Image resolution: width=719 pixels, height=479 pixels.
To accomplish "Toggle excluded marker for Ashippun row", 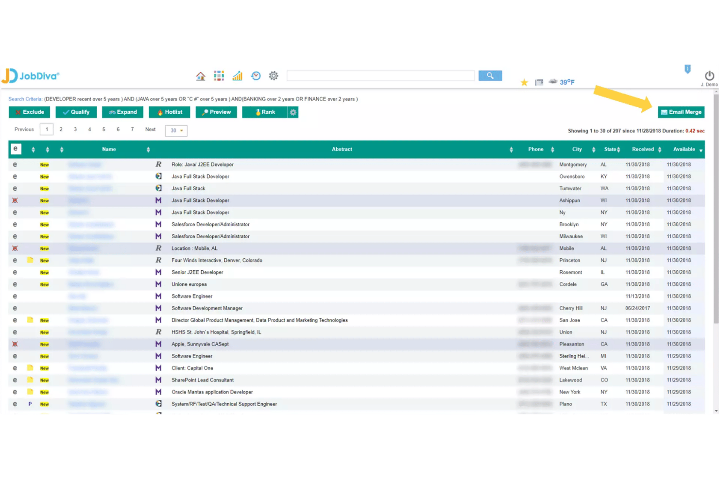I will (15, 200).
